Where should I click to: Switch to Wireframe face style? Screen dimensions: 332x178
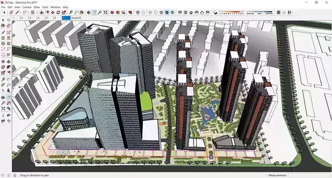point(150,12)
